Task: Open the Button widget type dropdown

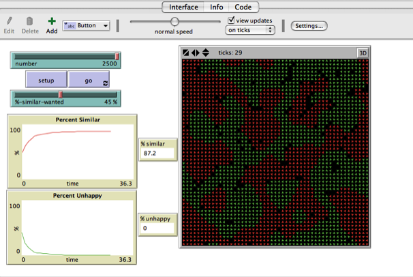Action: (x=87, y=26)
